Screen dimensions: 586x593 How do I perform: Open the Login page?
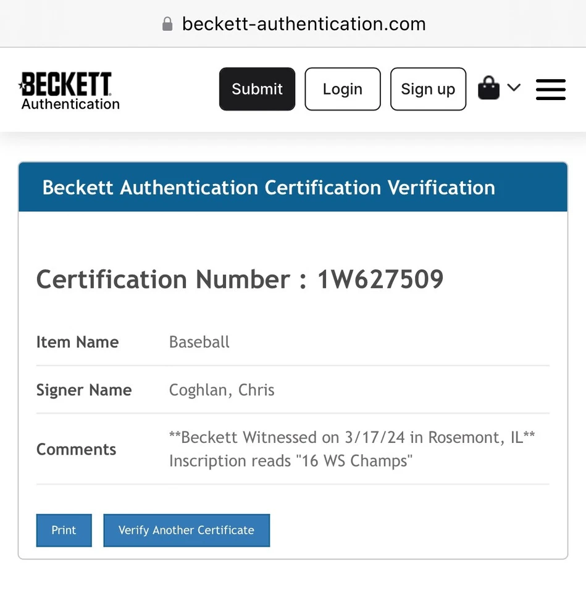[x=342, y=89]
